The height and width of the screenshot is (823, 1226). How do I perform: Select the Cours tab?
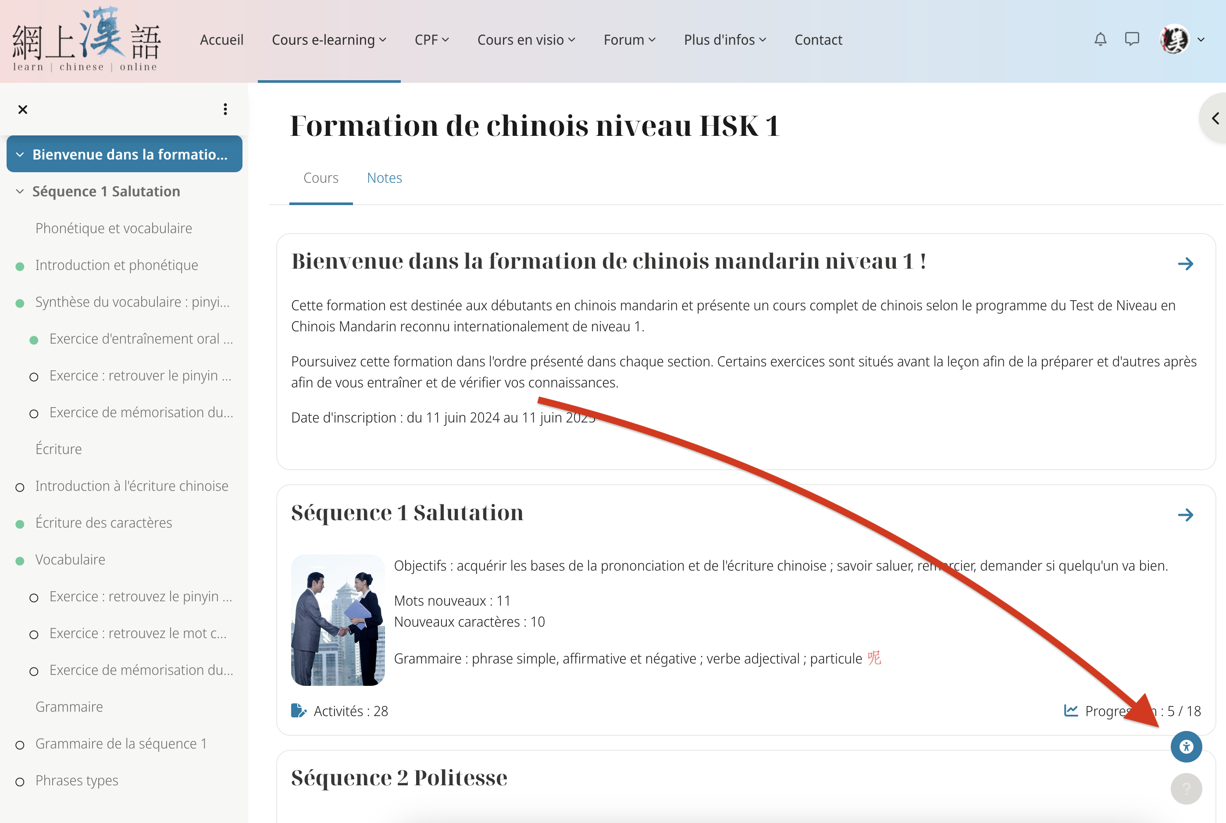(x=321, y=177)
